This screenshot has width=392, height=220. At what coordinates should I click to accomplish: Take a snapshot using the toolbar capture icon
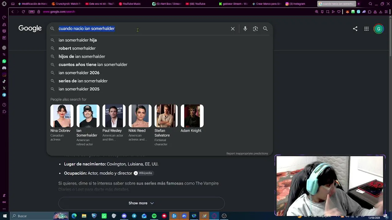pyautogui.click(x=328, y=12)
